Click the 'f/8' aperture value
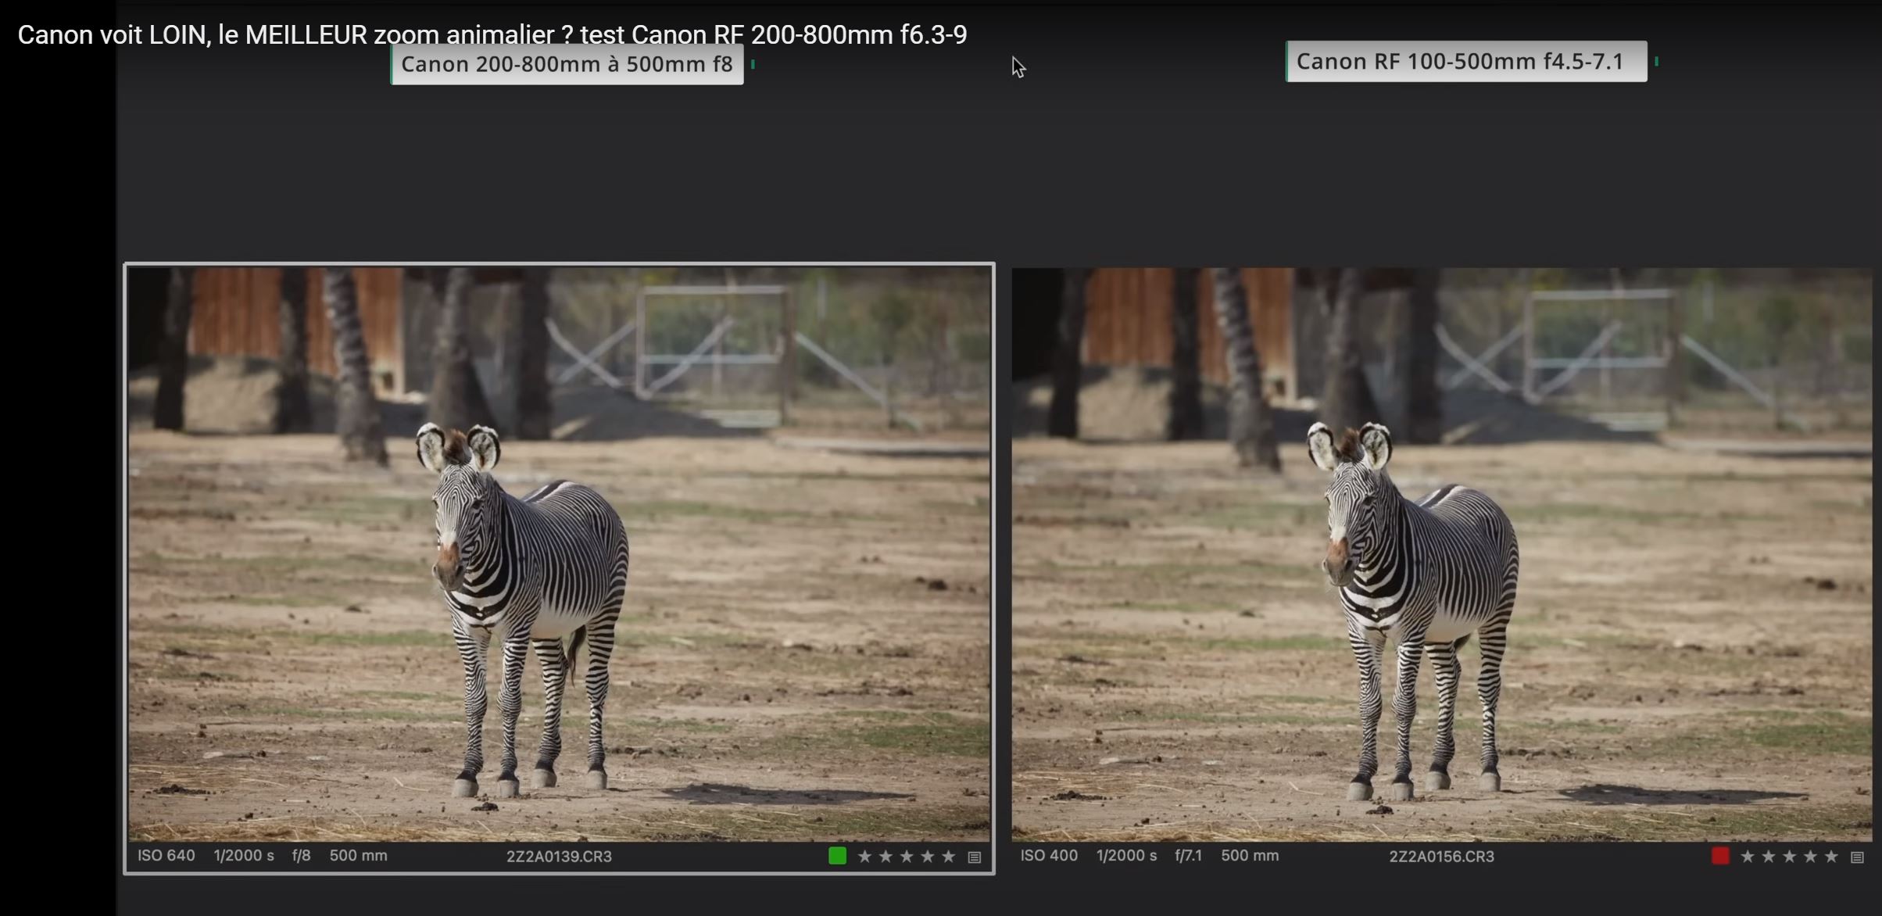1882x916 pixels. click(x=302, y=856)
